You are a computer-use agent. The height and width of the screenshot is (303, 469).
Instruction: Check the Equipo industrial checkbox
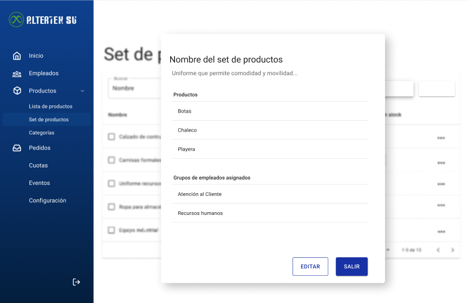point(111,230)
